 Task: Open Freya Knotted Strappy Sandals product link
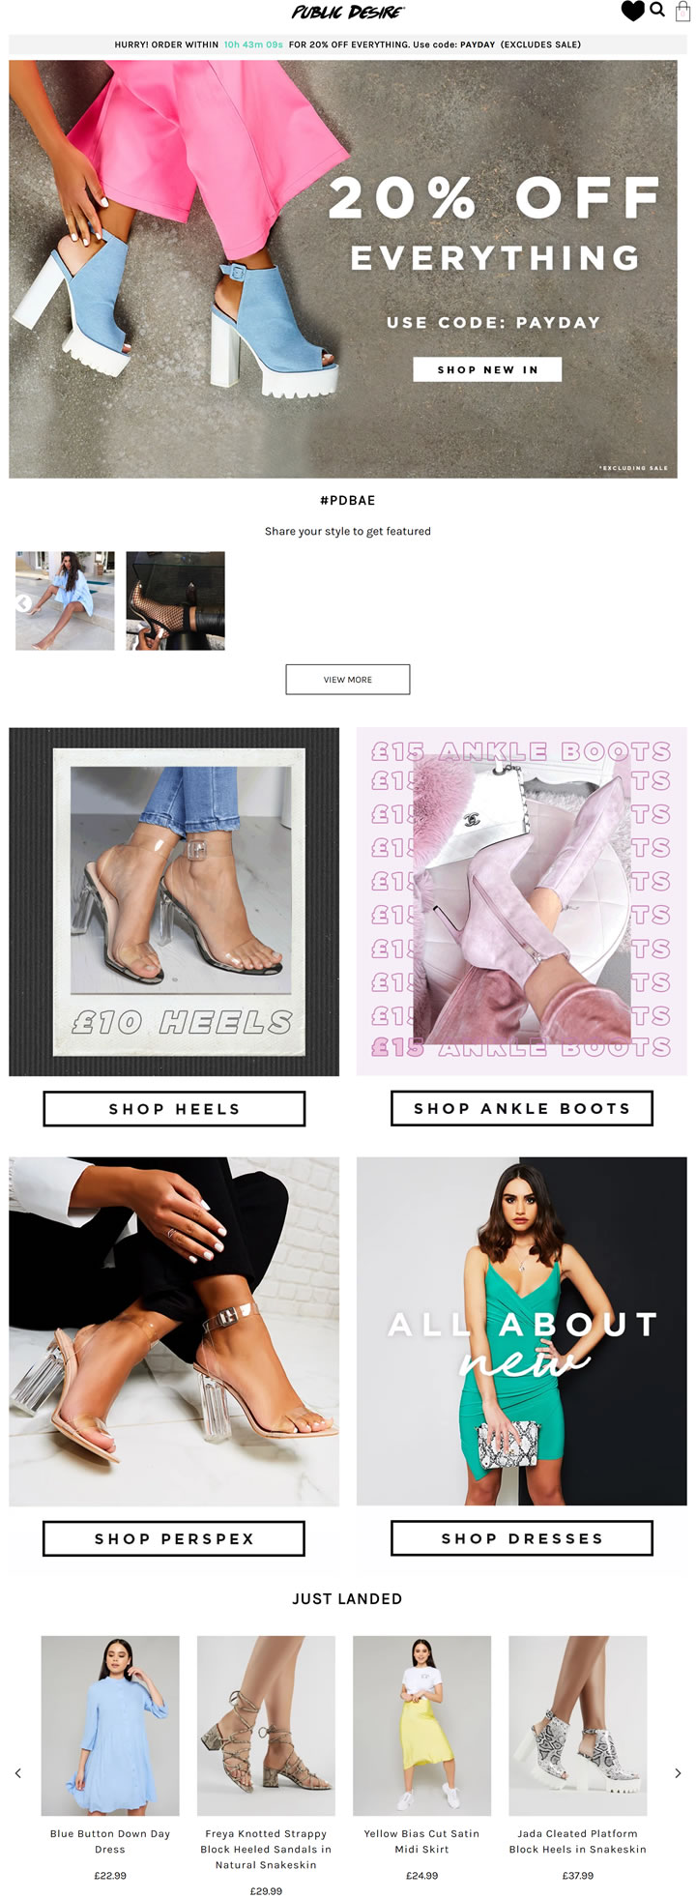(x=266, y=1849)
